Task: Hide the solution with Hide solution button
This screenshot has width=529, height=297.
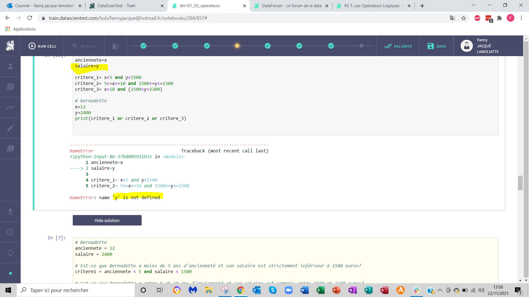Action: [107, 220]
